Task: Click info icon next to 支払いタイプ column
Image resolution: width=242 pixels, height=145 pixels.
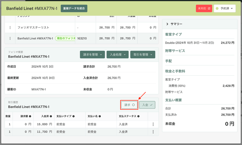Action: pyautogui.click(x=74, y=116)
